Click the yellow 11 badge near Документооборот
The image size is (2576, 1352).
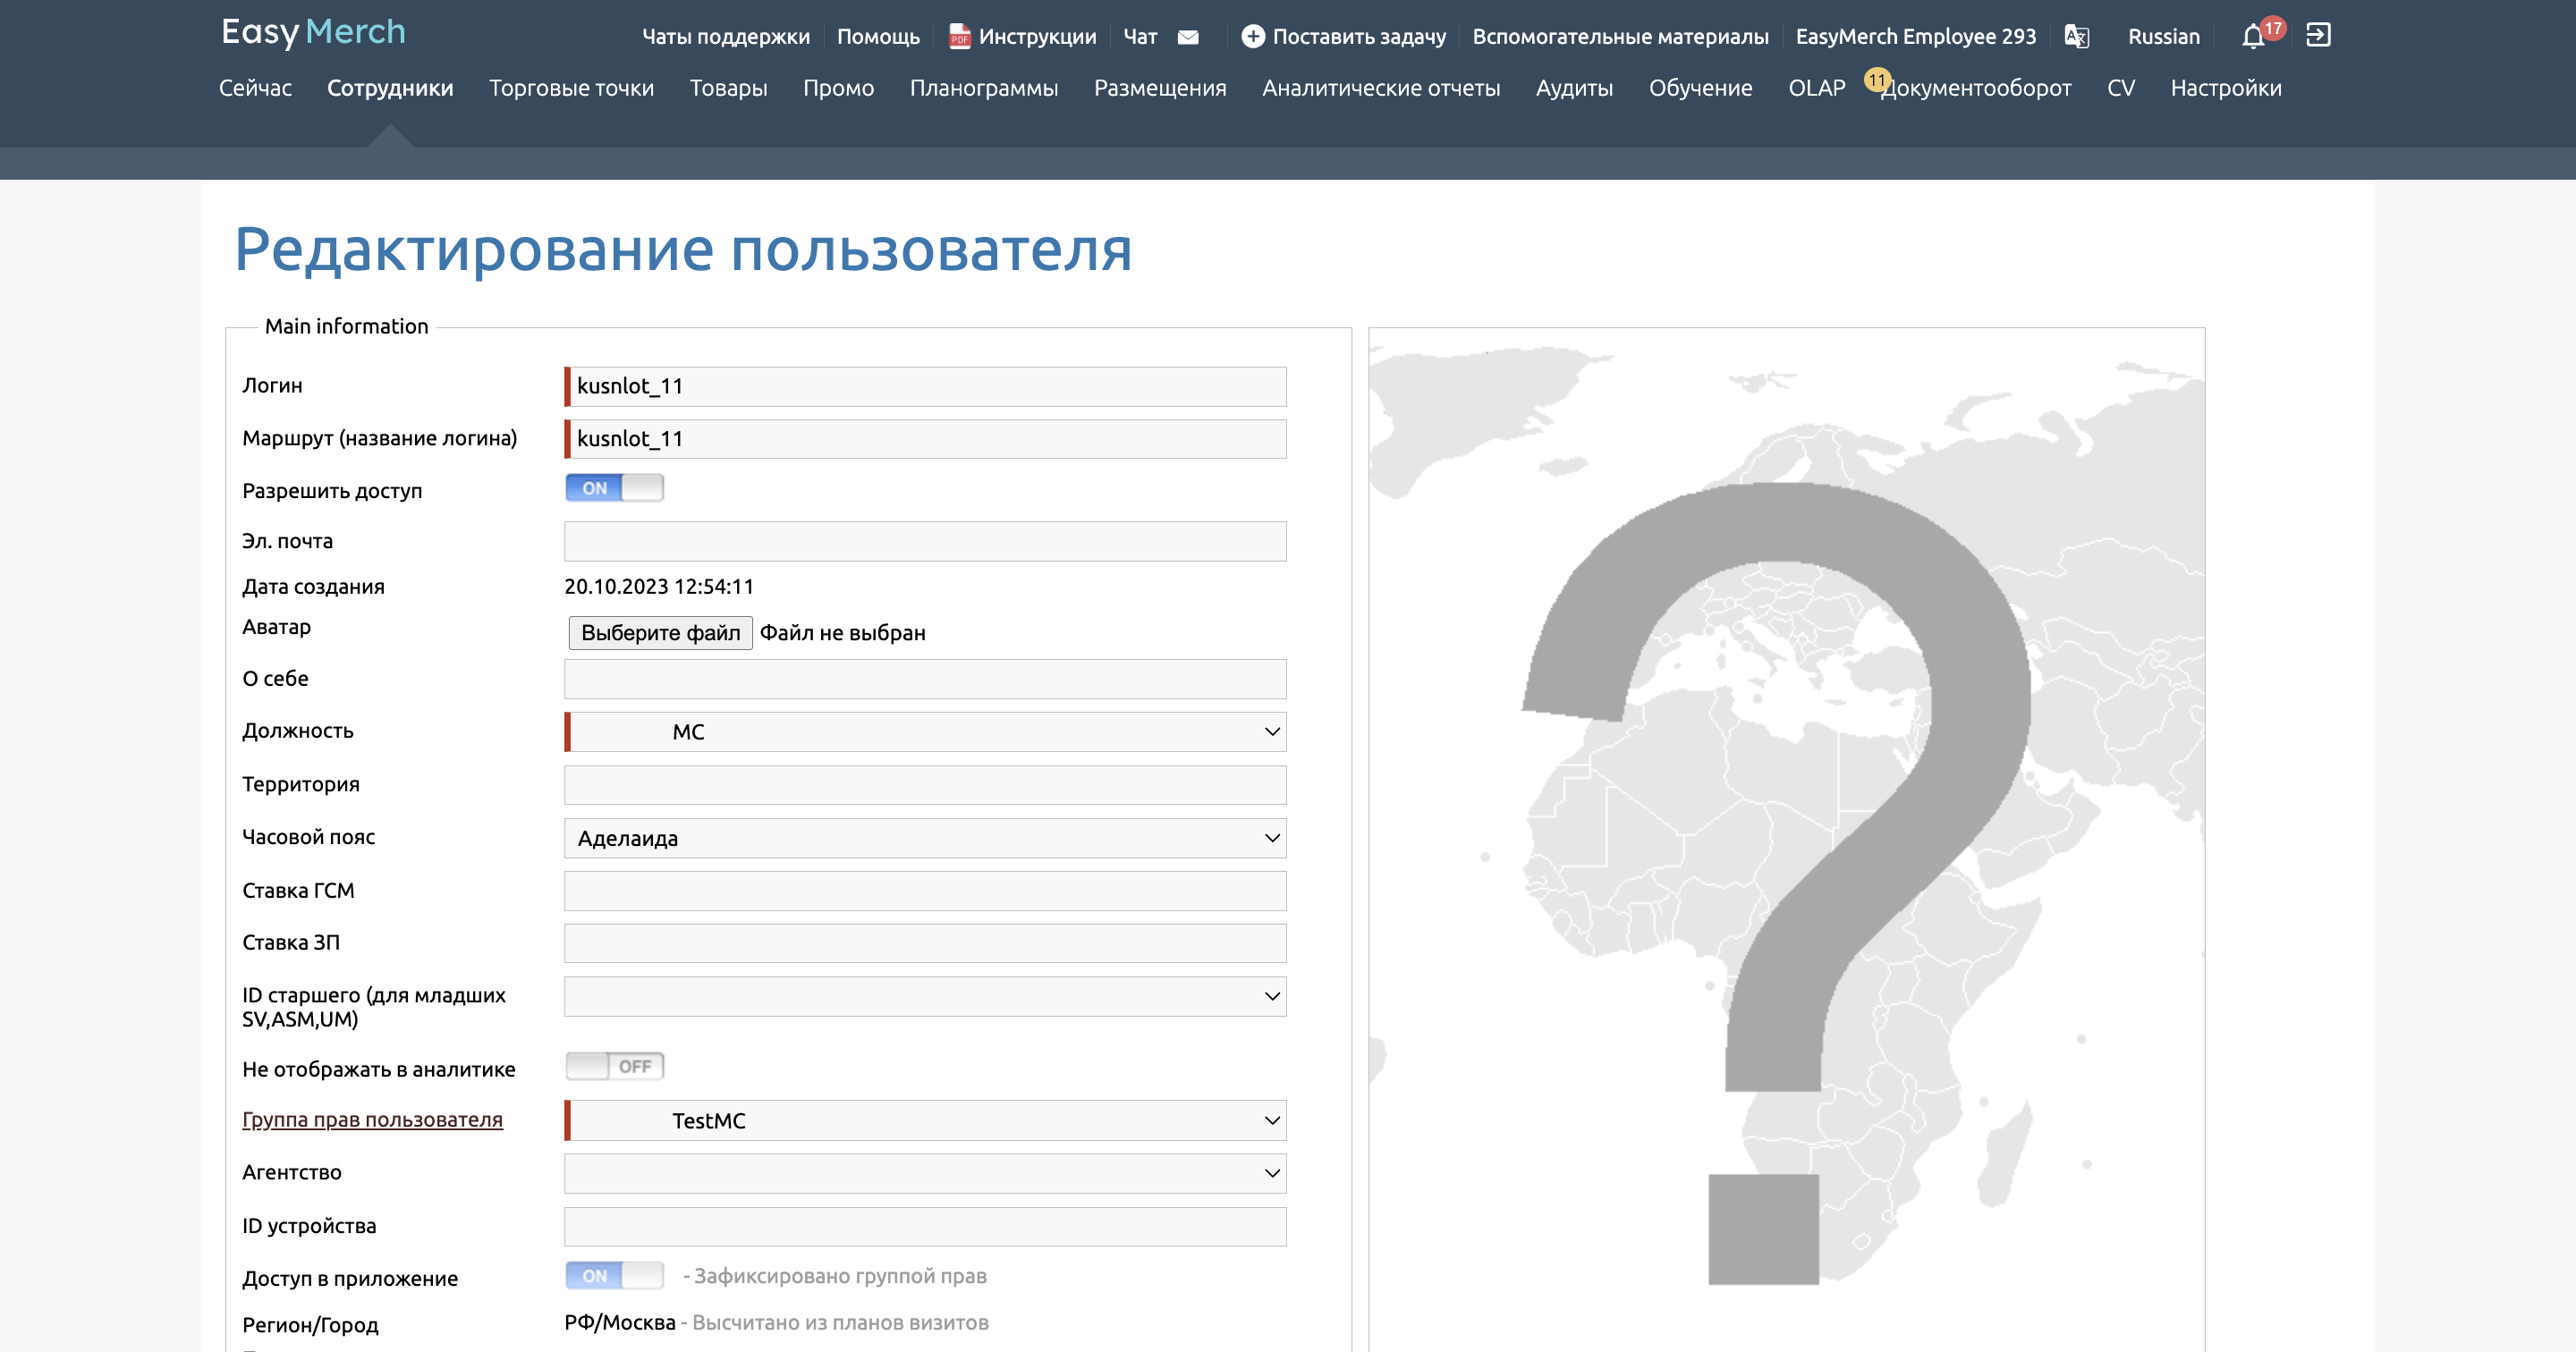point(1876,80)
